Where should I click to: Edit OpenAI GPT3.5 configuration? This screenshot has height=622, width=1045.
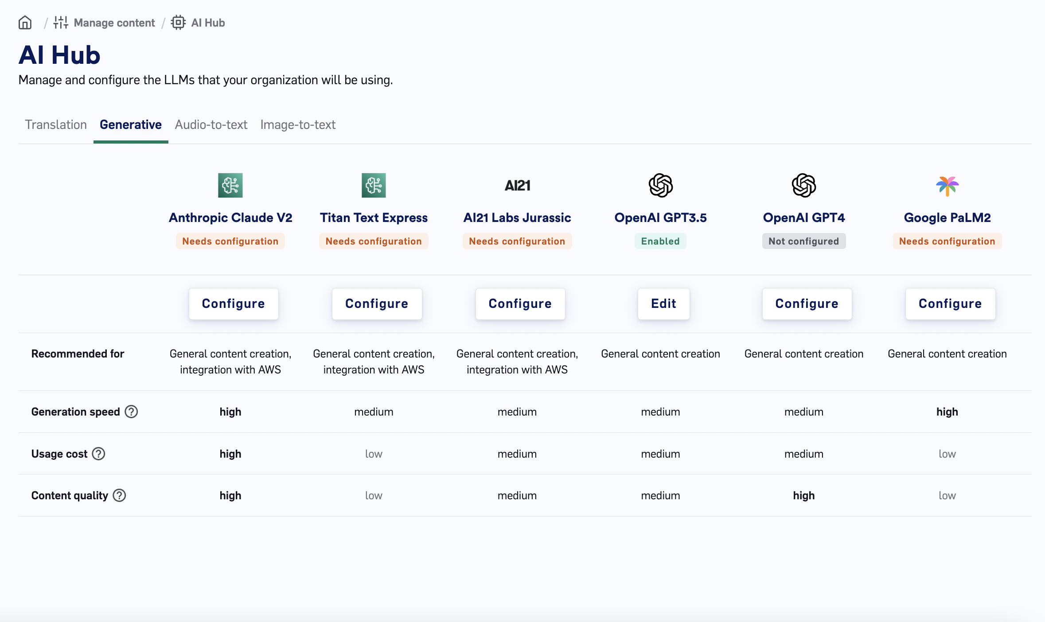tap(663, 303)
